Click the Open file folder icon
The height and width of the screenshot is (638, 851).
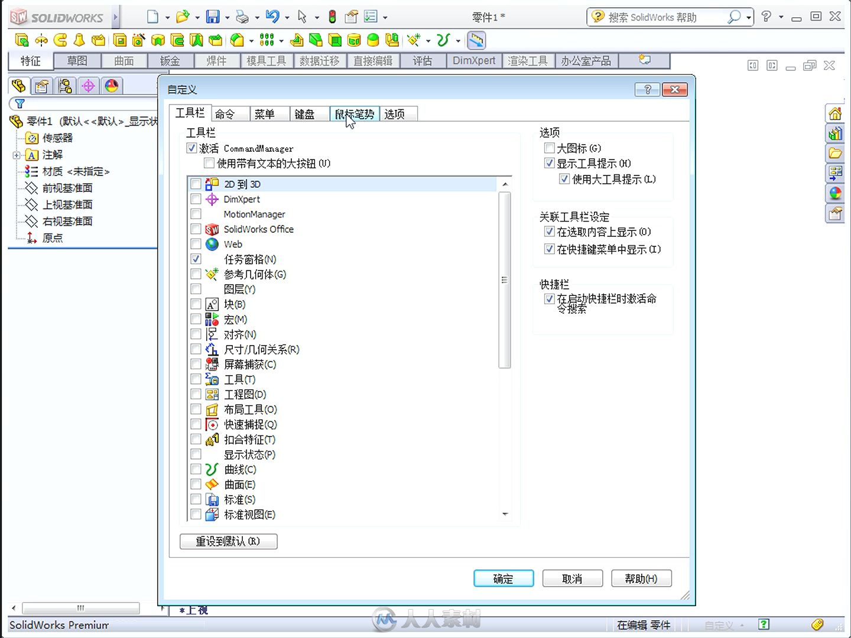183,17
